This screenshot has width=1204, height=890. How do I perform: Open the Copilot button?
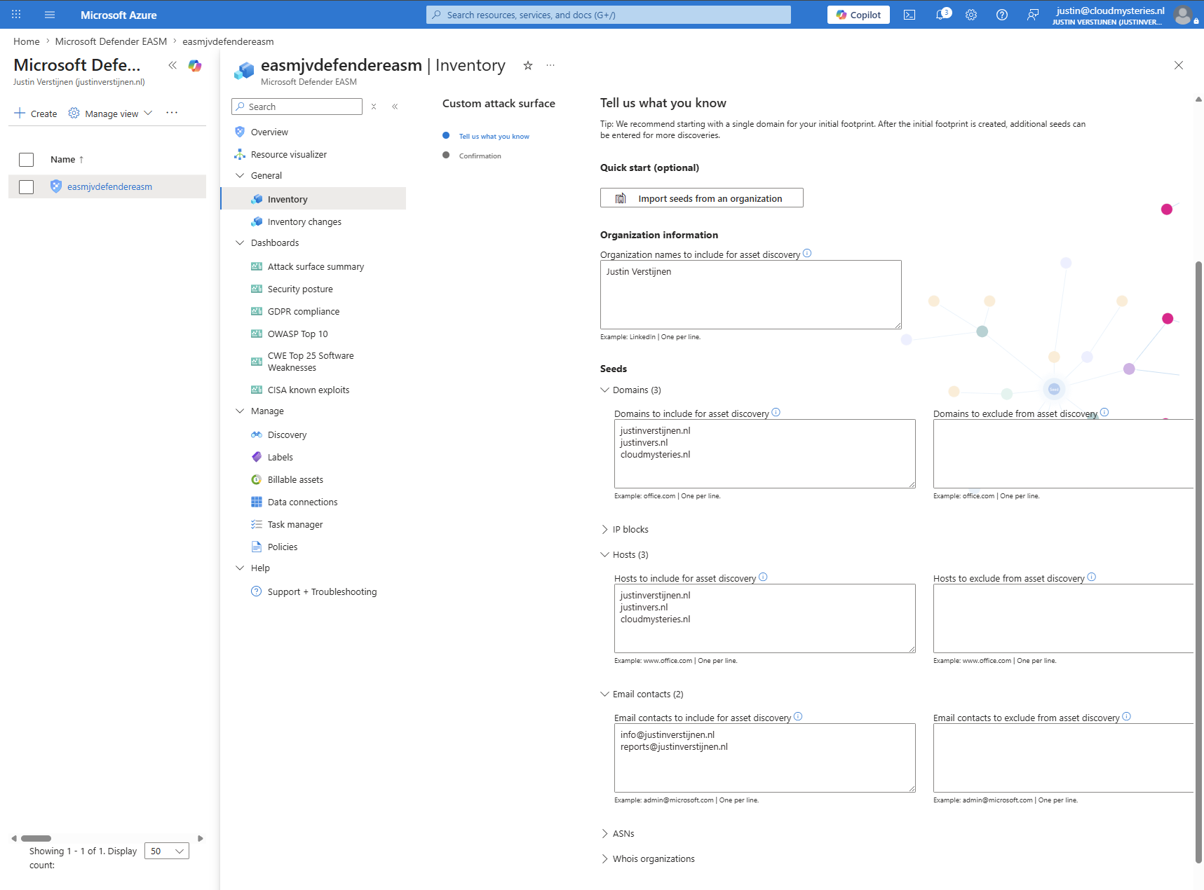[858, 15]
